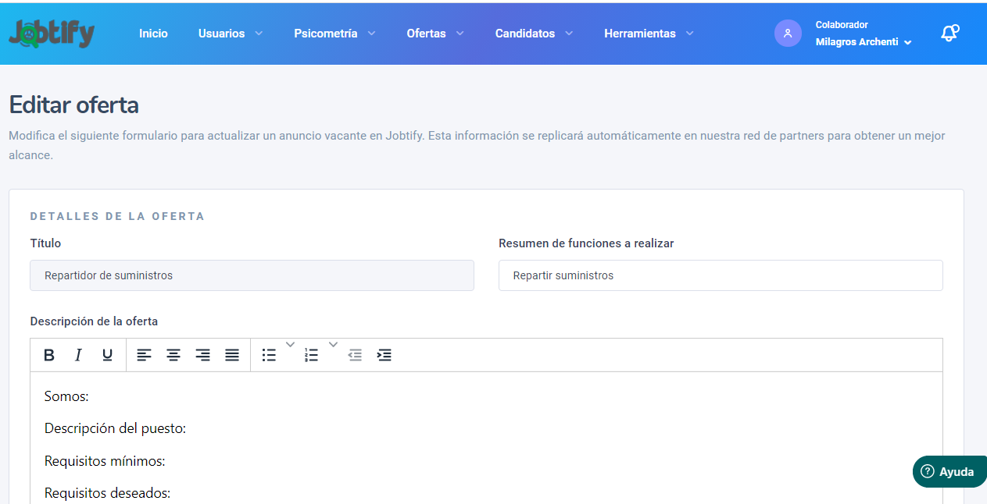Expand numbered list style options
Screen dimensions: 987x504
point(333,344)
